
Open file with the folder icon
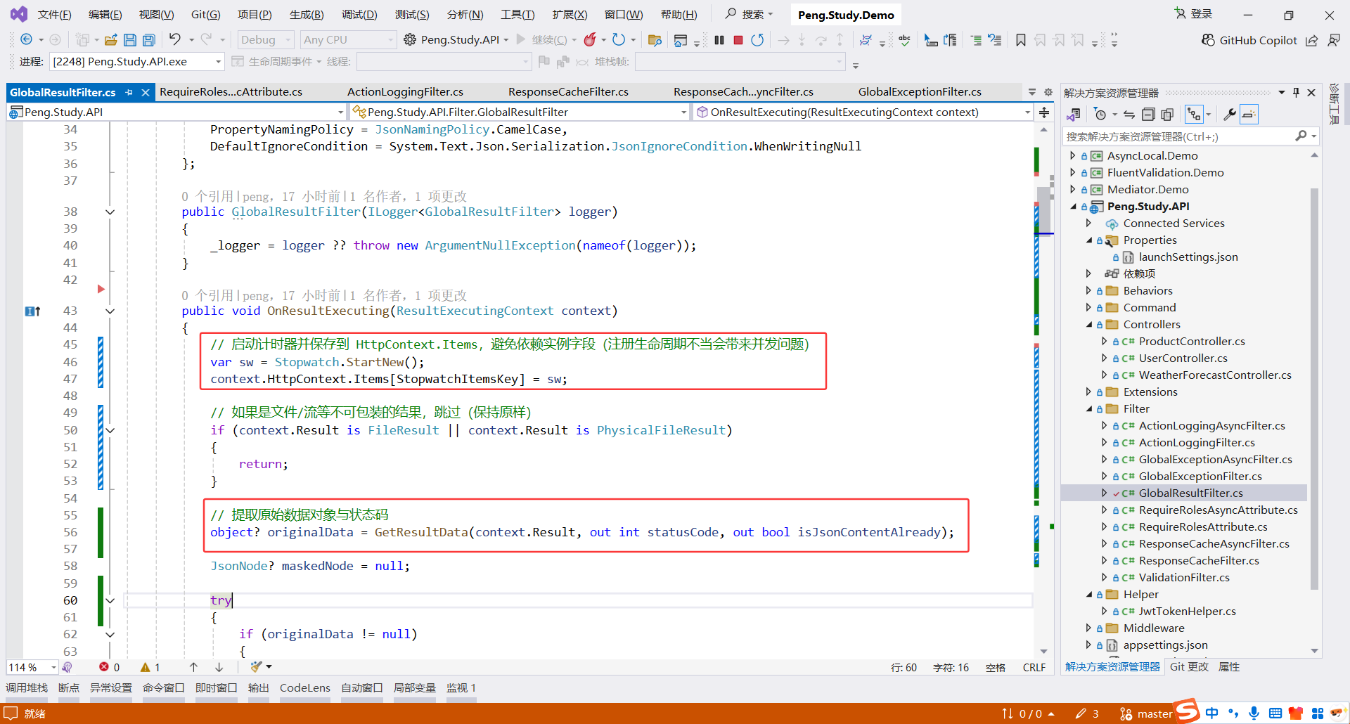(x=110, y=40)
